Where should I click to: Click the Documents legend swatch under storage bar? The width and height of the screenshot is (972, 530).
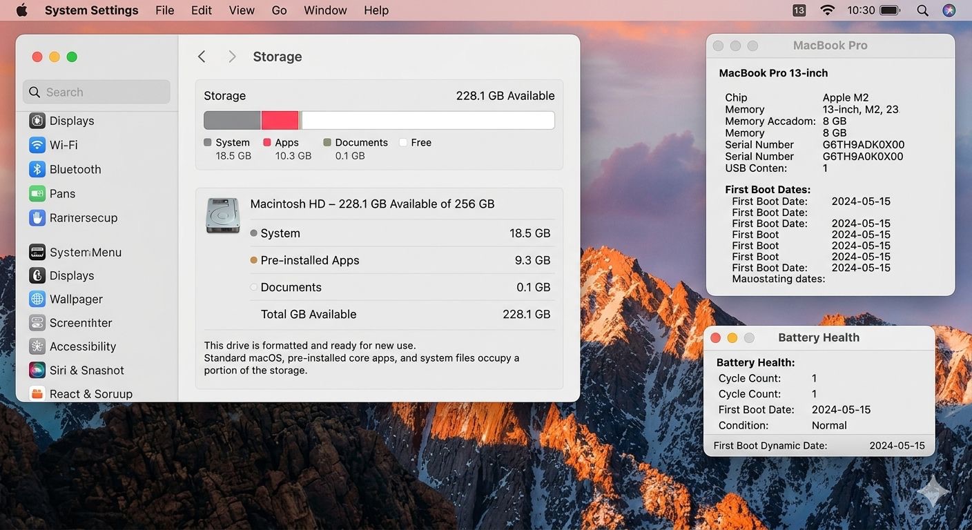pyautogui.click(x=327, y=142)
